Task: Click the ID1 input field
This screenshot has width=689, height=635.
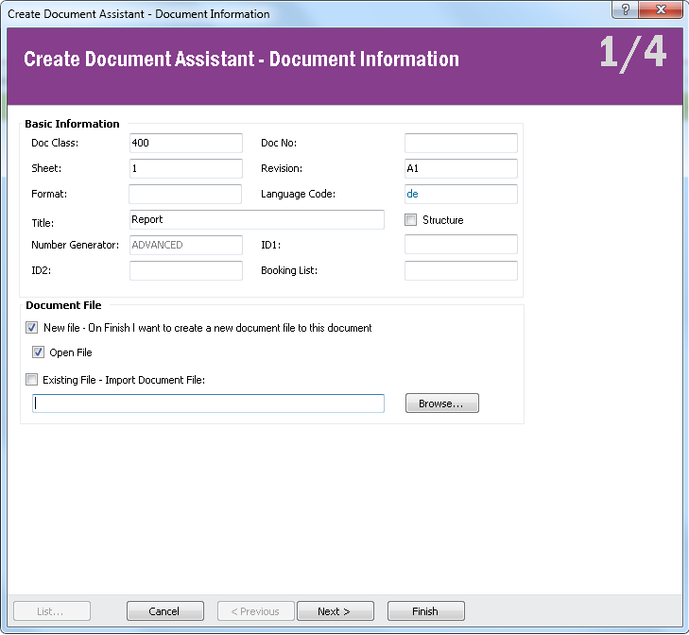Action: (x=460, y=245)
